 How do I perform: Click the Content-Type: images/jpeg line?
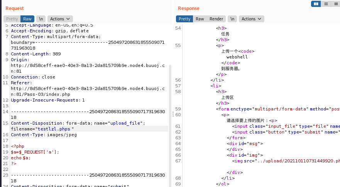click(x=44, y=135)
